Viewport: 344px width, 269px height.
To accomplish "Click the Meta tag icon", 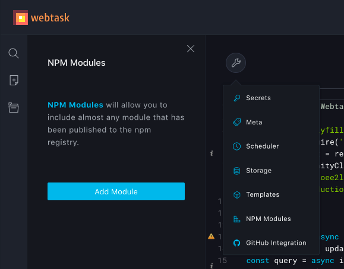I will (236, 122).
